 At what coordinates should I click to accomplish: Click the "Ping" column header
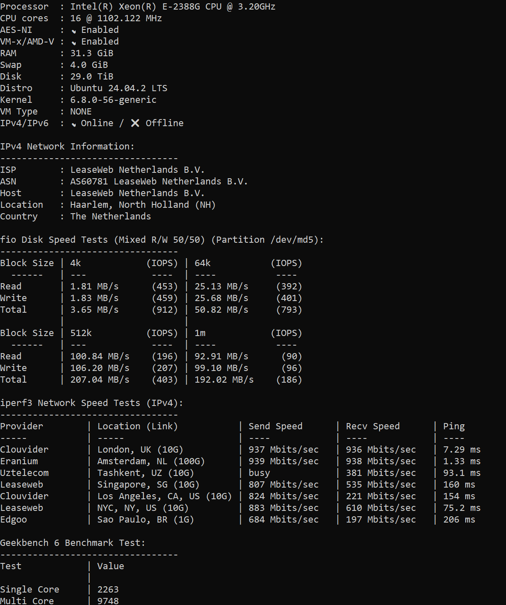pos(454,426)
